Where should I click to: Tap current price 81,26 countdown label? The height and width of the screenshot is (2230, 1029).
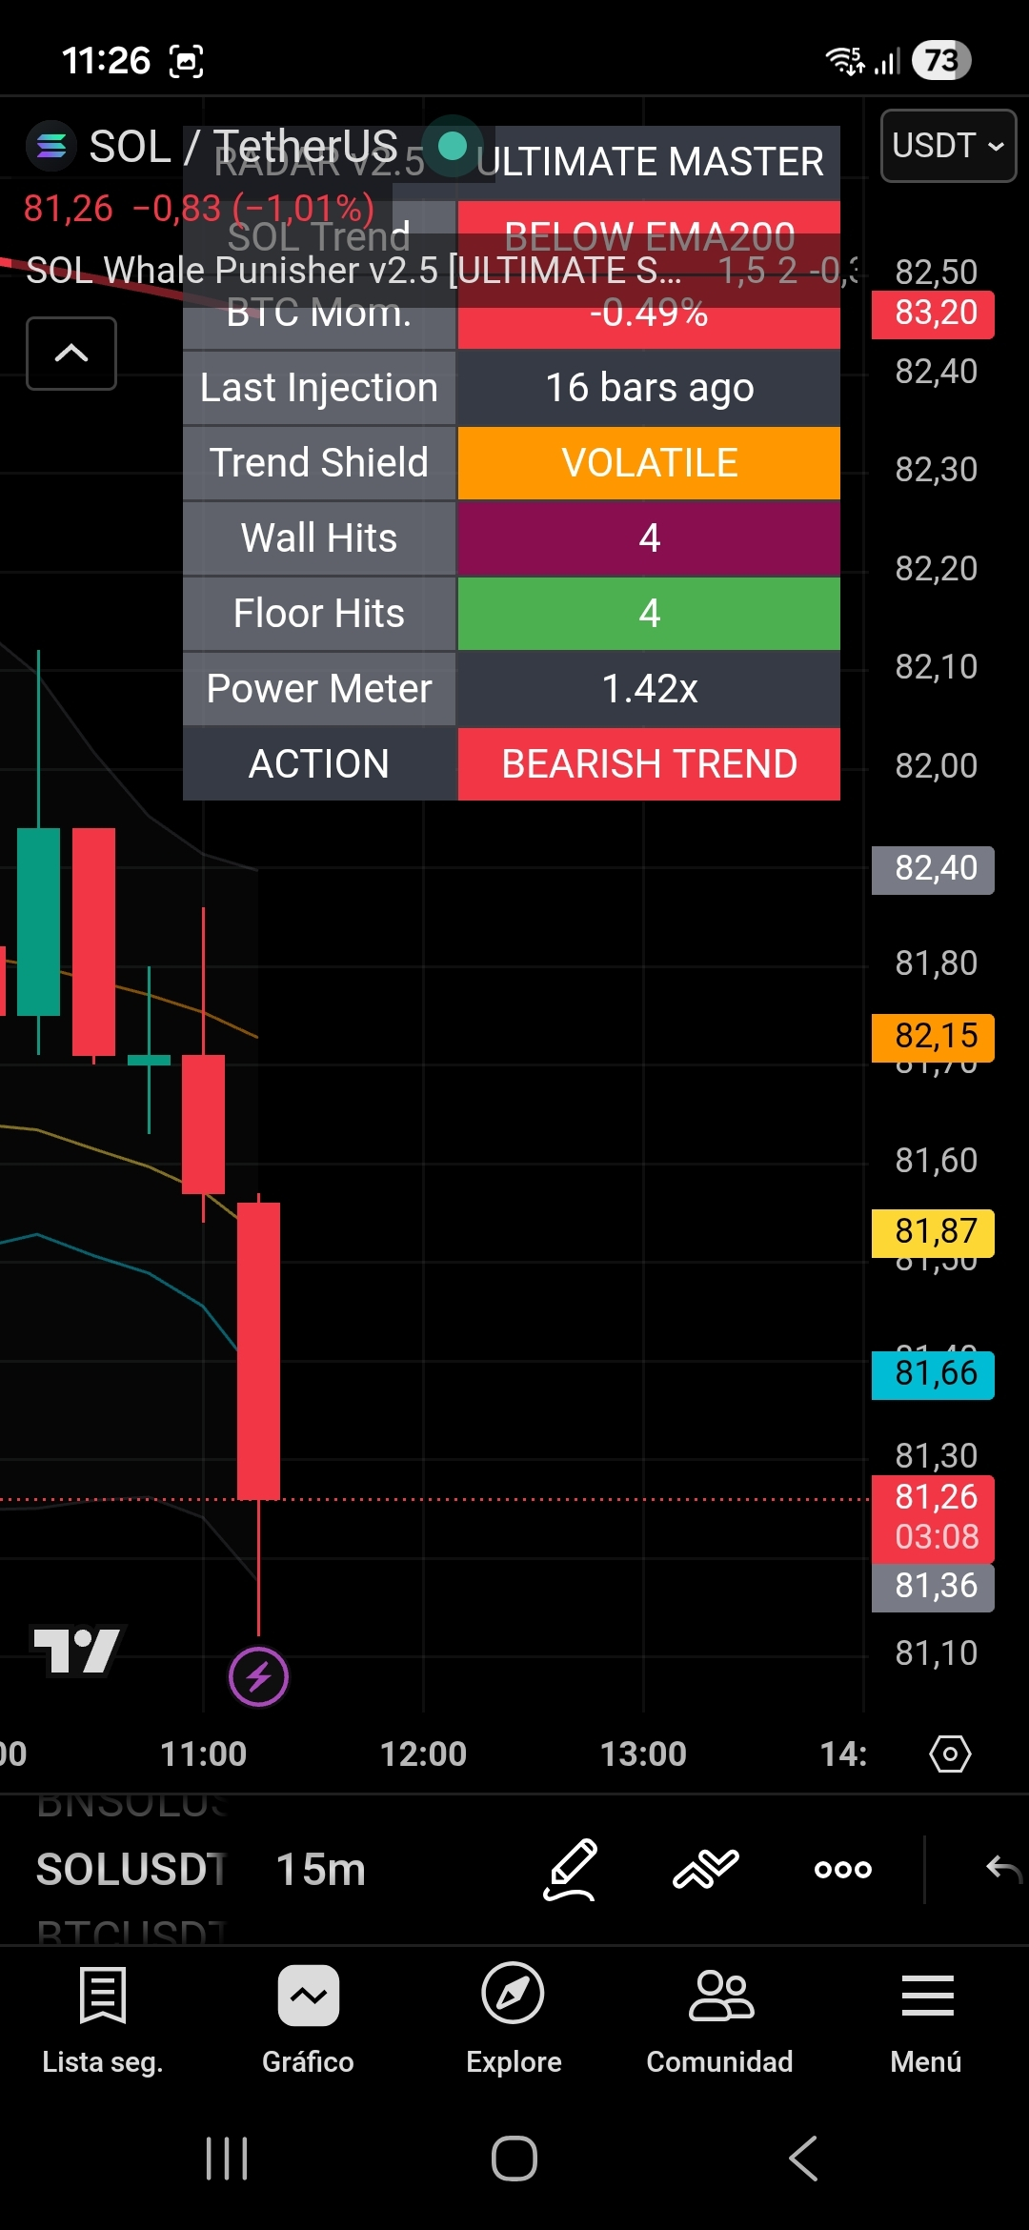(x=934, y=1518)
